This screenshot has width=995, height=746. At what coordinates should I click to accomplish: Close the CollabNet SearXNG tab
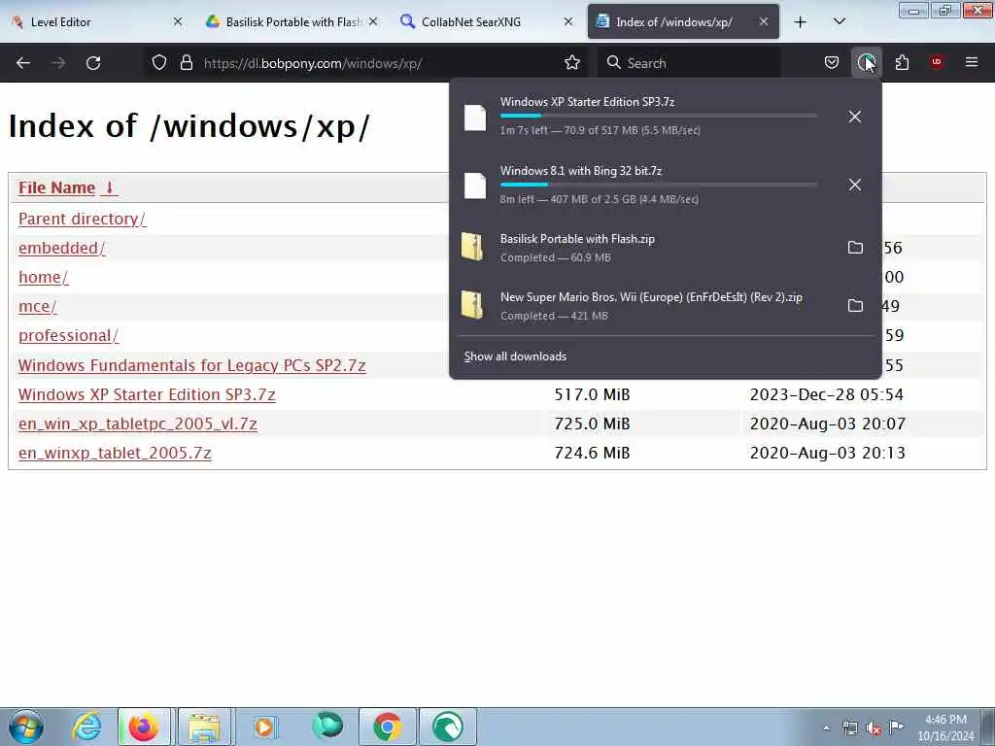pos(568,21)
